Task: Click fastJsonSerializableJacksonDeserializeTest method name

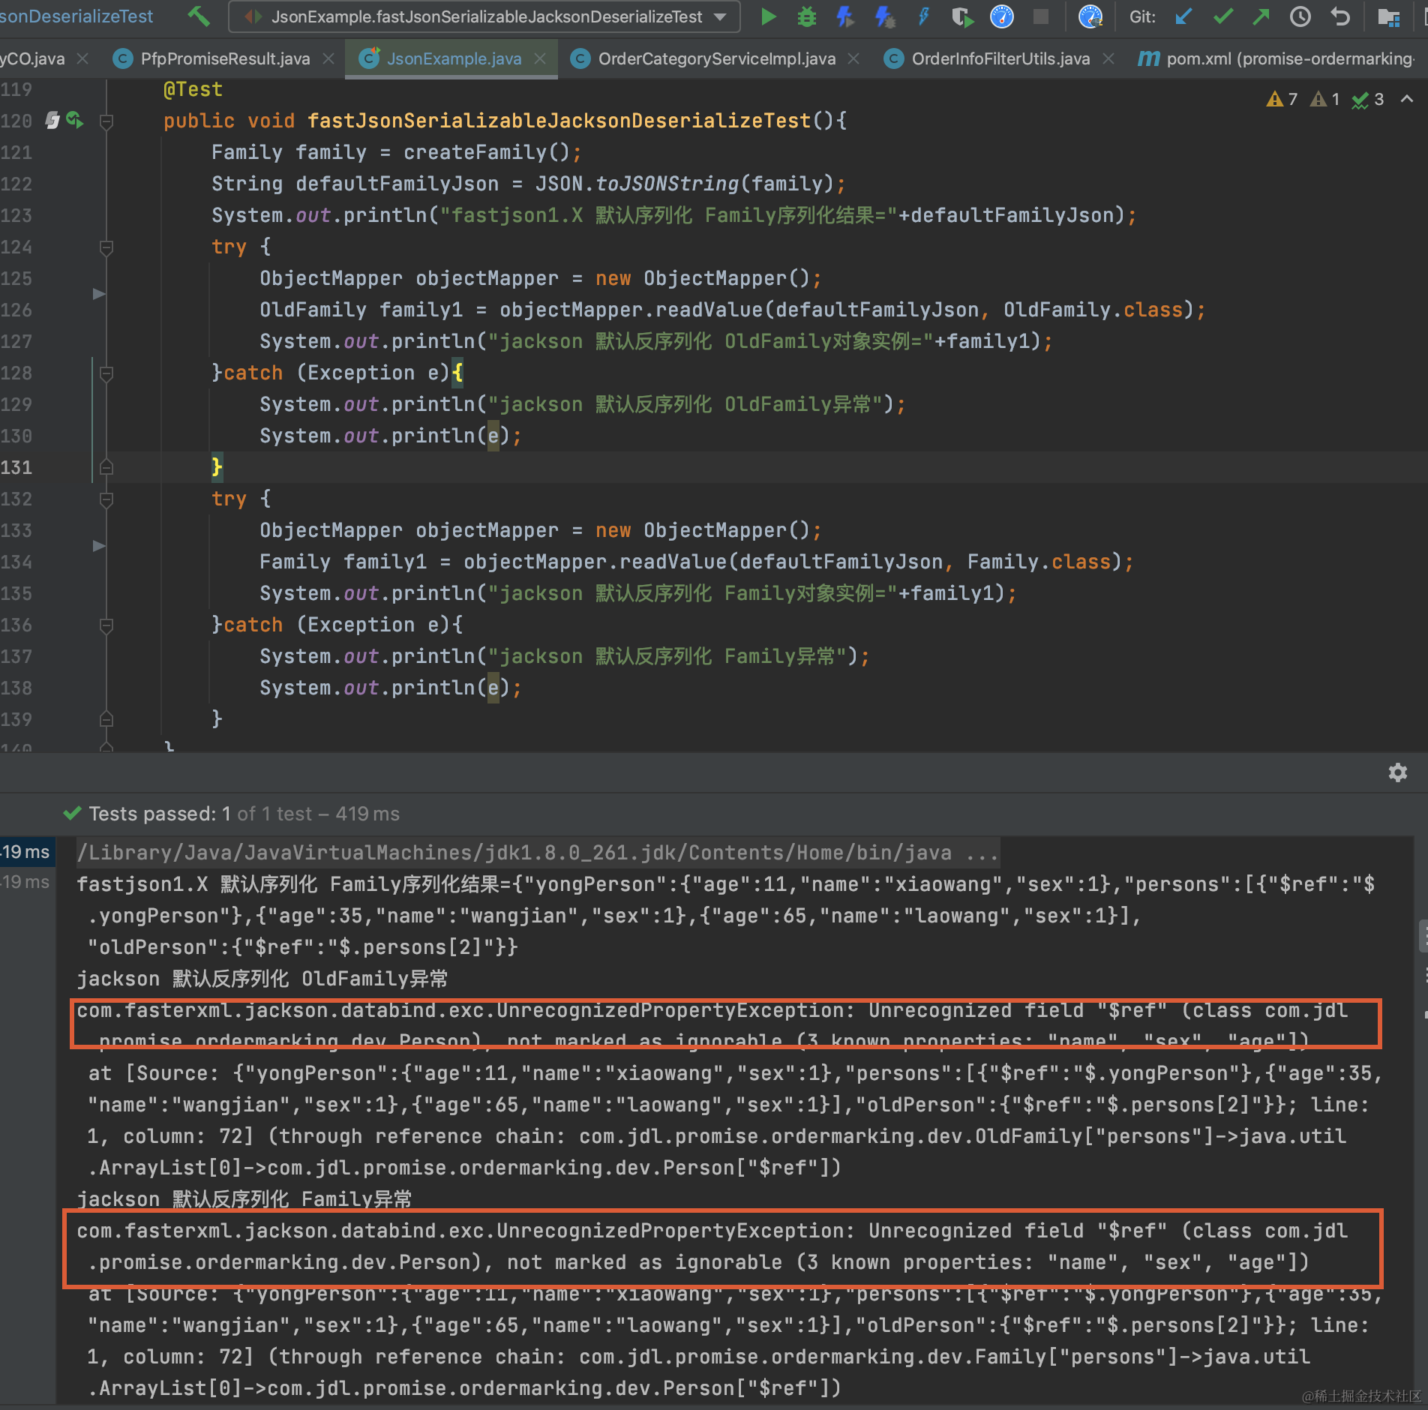Action: click(x=559, y=121)
